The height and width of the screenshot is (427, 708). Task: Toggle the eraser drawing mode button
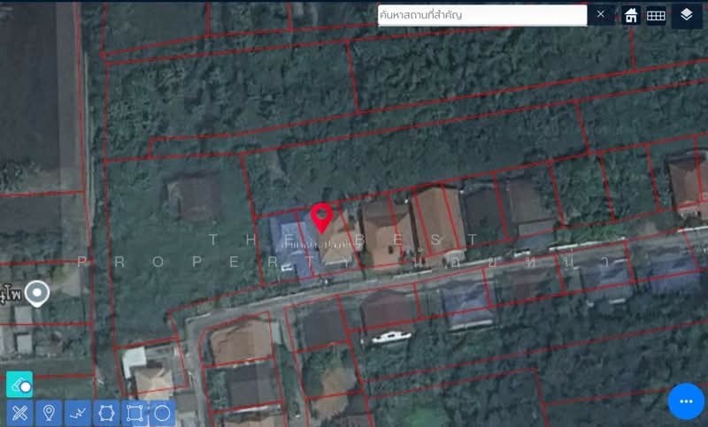coord(19,384)
